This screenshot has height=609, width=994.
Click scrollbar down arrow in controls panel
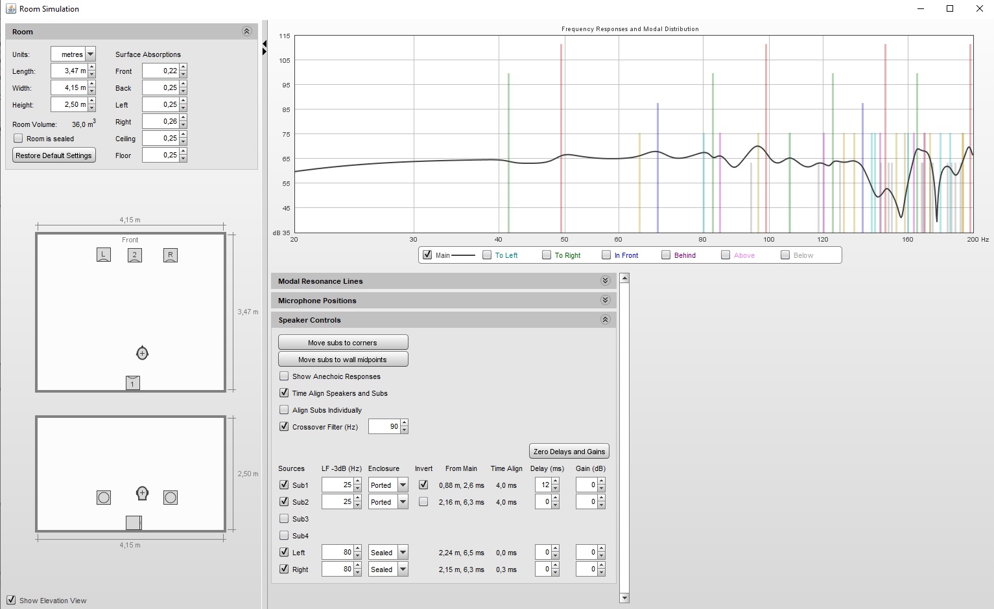pyautogui.click(x=624, y=598)
